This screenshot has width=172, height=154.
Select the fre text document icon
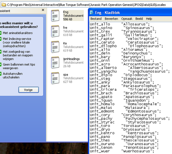tap(55, 31)
